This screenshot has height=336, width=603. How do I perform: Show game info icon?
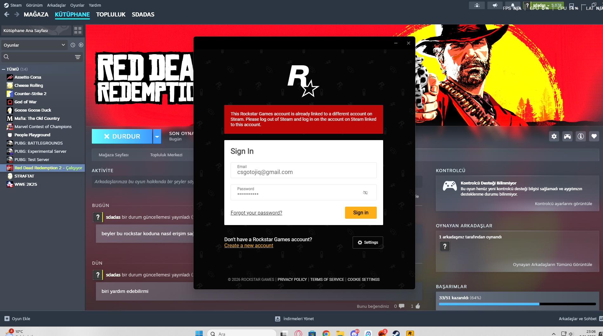tap(581, 136)
